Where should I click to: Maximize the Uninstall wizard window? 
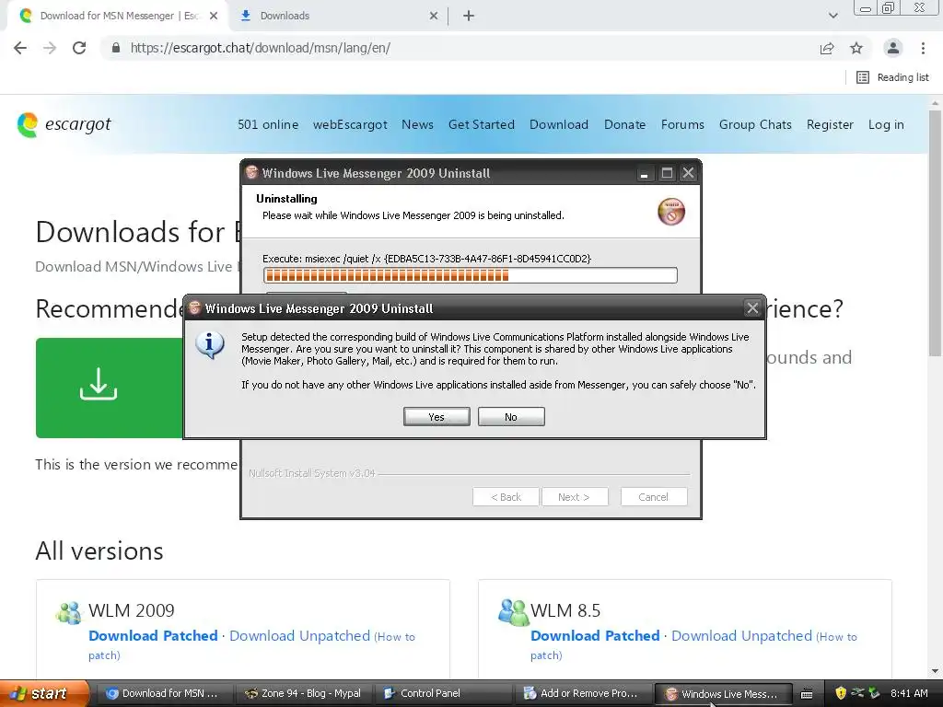click(667, 174)
